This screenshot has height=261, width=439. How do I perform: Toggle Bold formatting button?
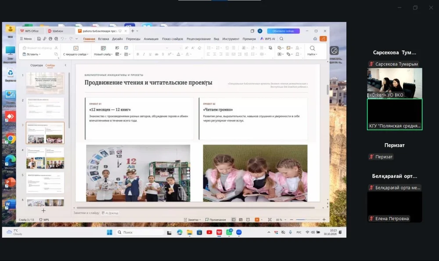click(138, 54)
